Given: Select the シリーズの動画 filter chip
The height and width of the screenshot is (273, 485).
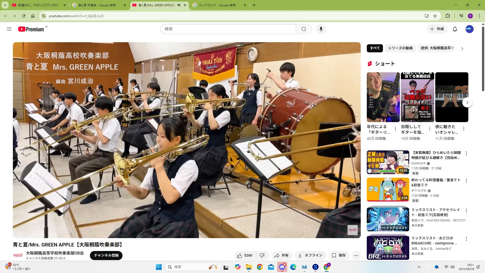Looking at the screenshot, I should (x=400, y=48).
